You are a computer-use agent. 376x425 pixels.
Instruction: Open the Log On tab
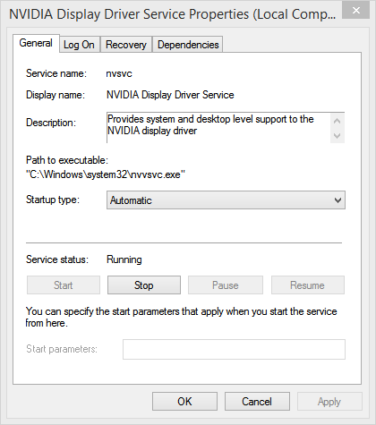click(79, 45)
